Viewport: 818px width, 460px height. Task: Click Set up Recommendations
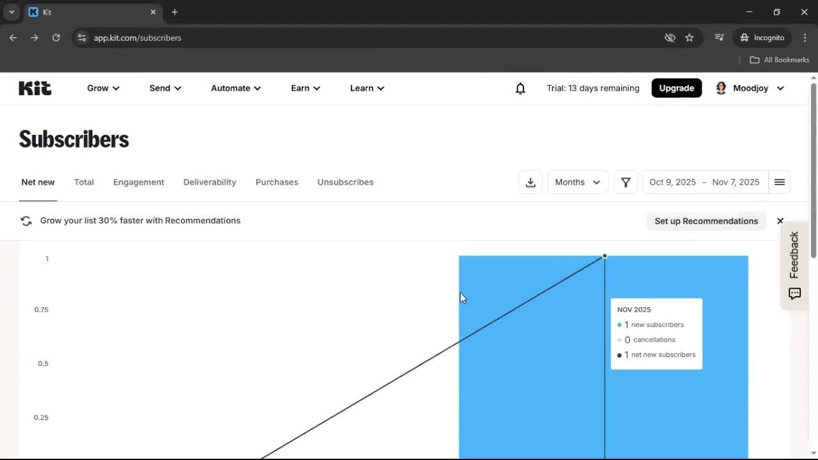[x=706, y=221]
